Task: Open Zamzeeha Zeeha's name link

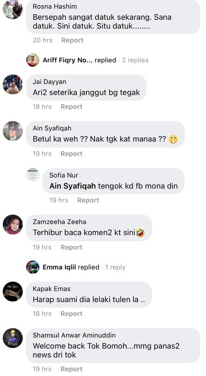Action: click(x=59, y=222)
